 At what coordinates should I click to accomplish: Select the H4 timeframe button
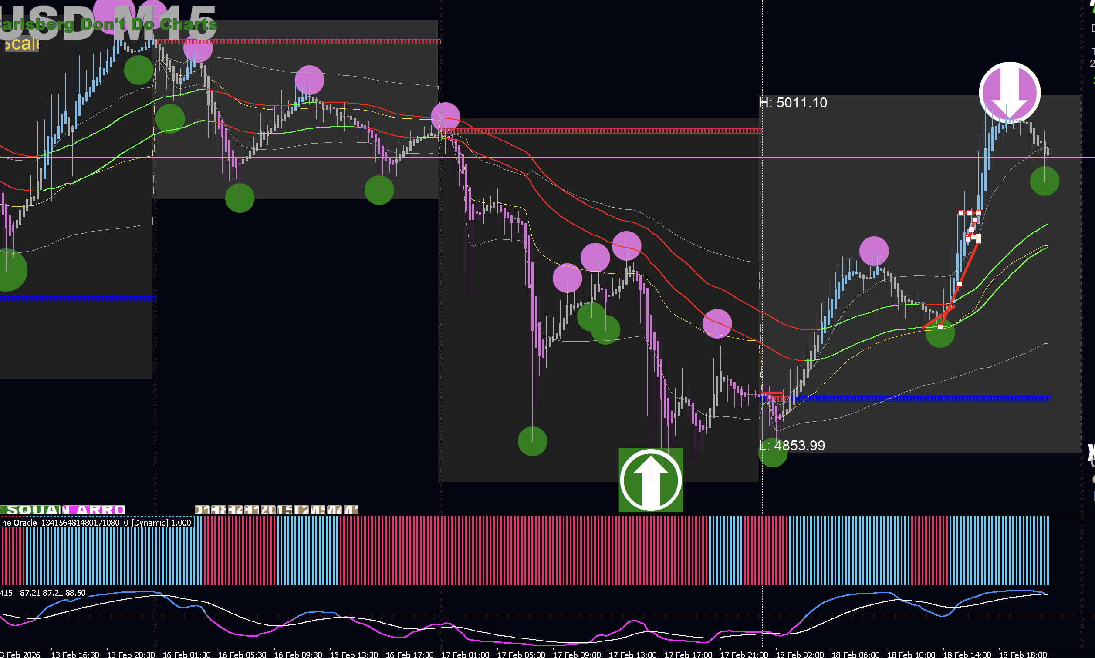[x=235, y=510]
